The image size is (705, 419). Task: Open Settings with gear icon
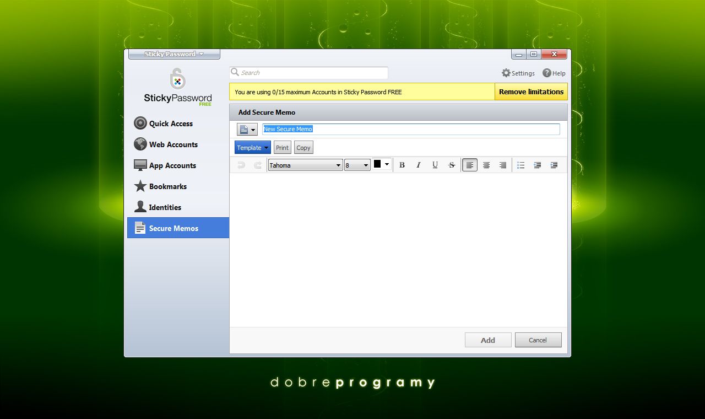click(x=518, y=73)
